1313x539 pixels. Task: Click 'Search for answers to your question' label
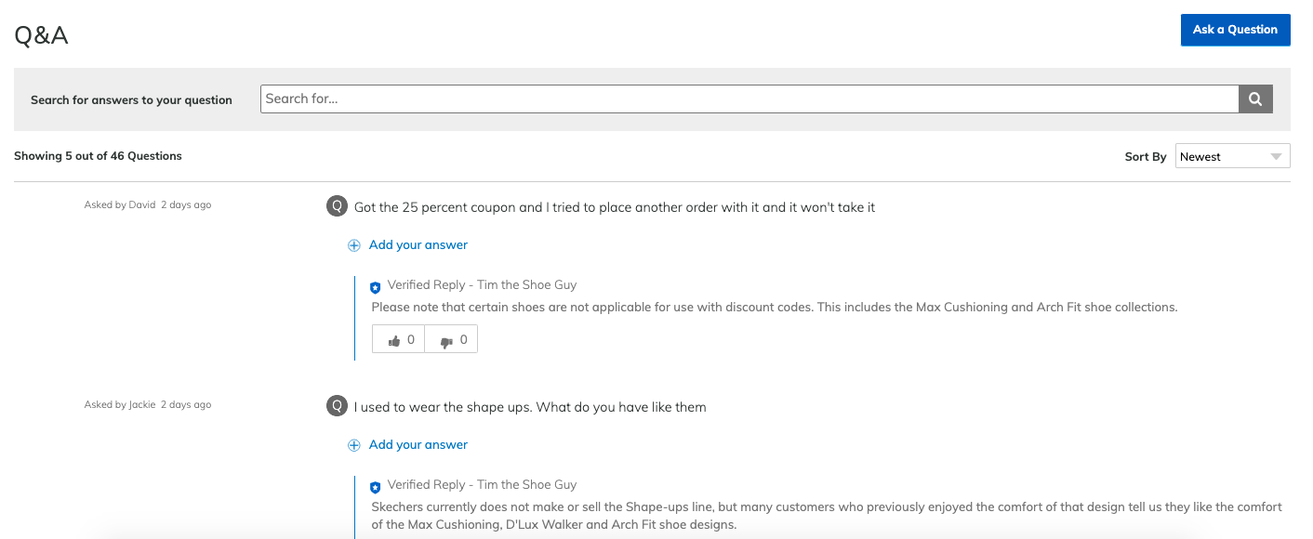(131, 99)
